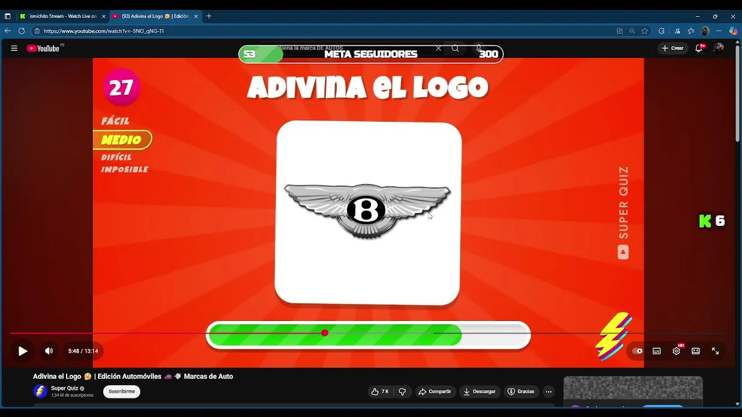Reload the current page
This screenshot has width=742, height=417.
click(21, 31)
